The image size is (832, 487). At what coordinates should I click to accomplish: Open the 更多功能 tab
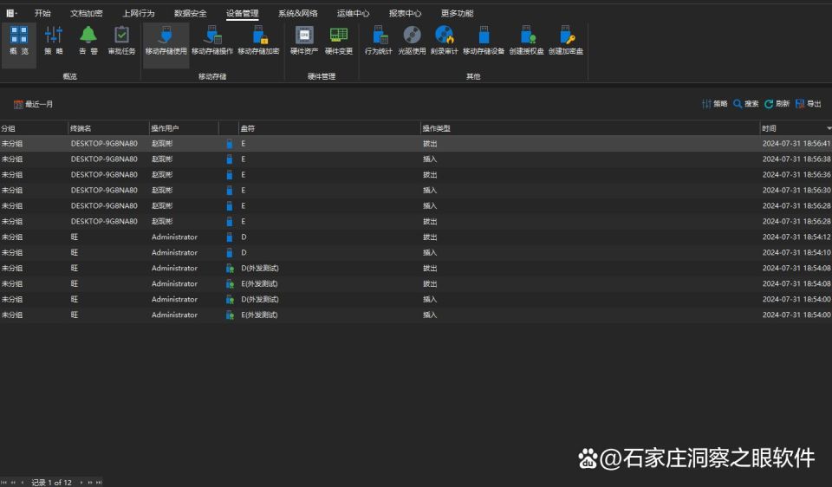coord(457,13)
